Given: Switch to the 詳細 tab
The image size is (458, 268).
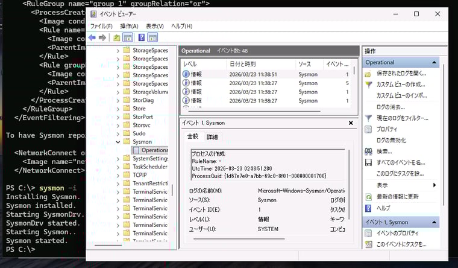Looking at the screenshot, I should (x=212, y=137).
